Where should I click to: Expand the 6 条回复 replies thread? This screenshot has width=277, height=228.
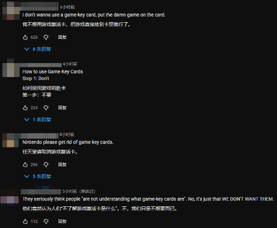(x=37, y=49)
